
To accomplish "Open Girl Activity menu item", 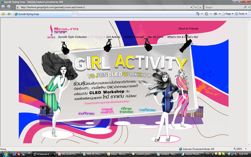I will click(113, 37).
